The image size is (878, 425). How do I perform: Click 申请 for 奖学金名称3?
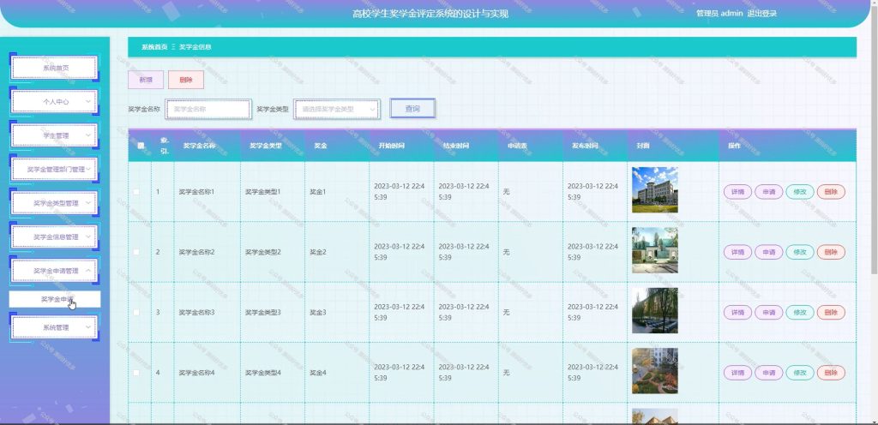(769, 313)
